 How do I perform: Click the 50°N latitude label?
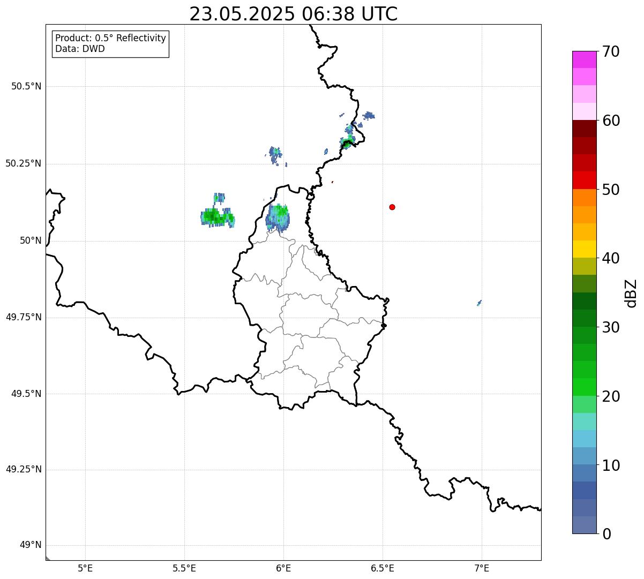pos(31,240)
